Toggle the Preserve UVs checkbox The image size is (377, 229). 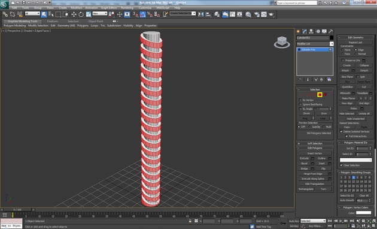(343, 60)
